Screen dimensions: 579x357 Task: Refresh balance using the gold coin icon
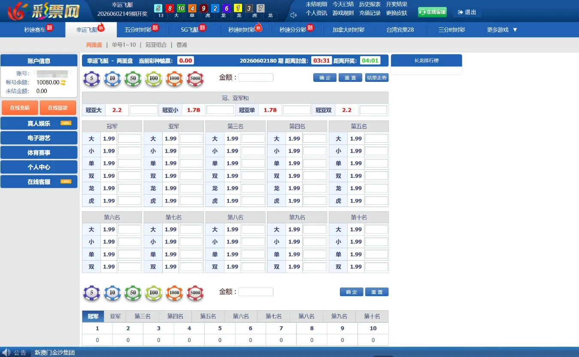[63, 82]
